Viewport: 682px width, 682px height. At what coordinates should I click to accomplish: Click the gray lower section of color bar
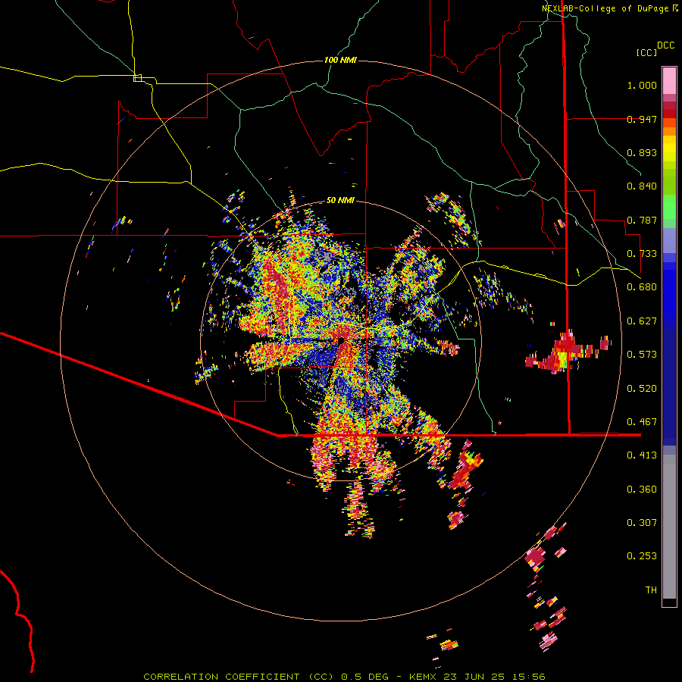[x=669, y=527]
